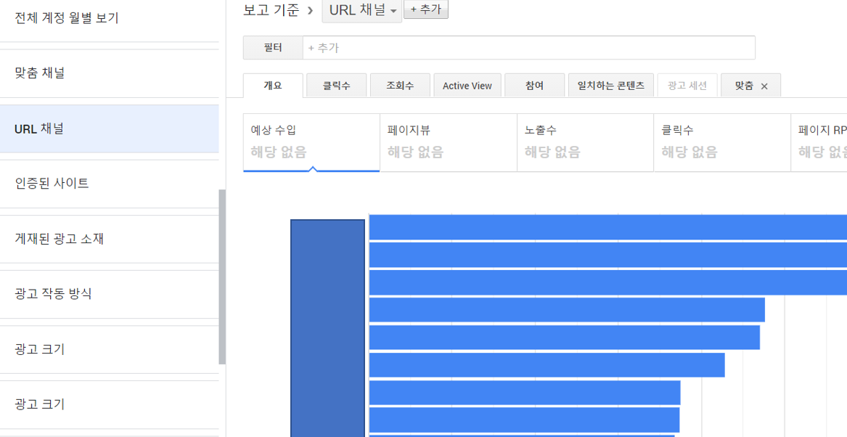Click the topmost blue chart bar

607,227
